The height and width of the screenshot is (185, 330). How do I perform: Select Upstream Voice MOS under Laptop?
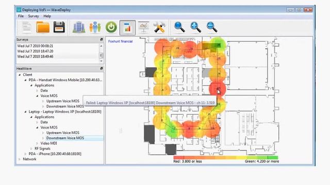click(x=63, y=133)
